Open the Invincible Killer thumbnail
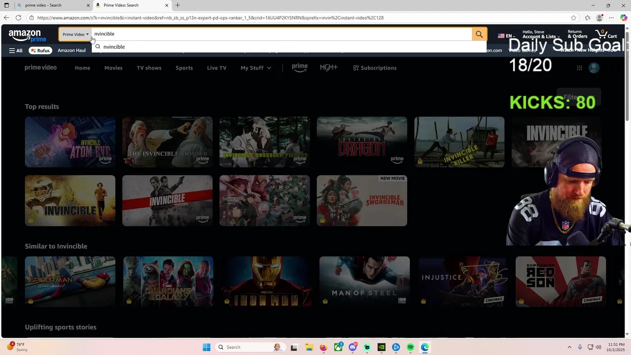Screen dimensions: 631x355 [459, 142]
